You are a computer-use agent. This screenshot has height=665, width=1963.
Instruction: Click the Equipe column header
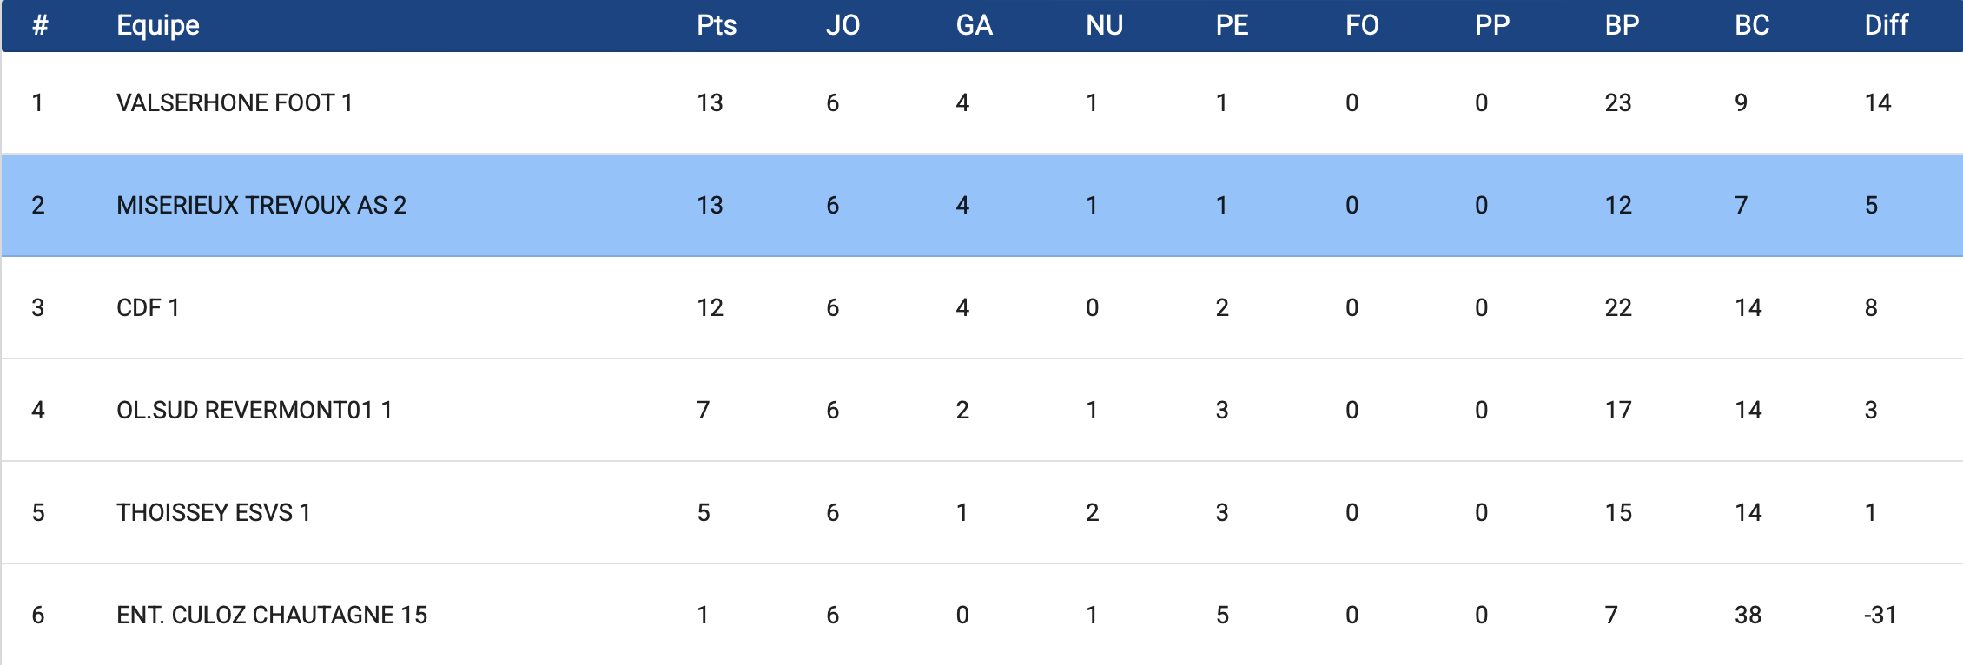click(x=158, y=25)
